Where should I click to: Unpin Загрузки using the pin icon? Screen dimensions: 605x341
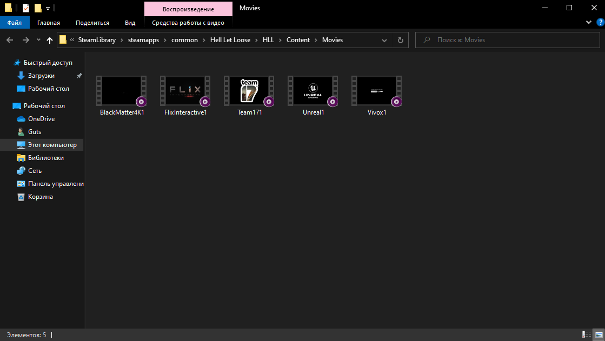[x=79, y=76]
